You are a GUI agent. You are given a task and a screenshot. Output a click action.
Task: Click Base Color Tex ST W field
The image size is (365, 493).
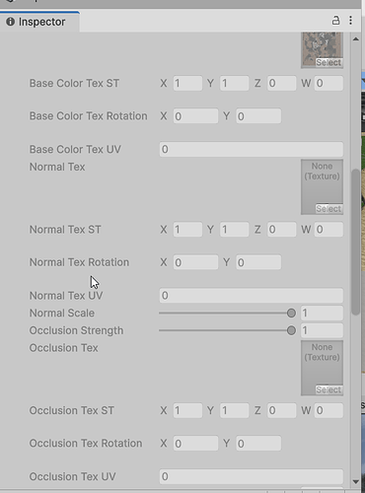click(x=328, y=83)
